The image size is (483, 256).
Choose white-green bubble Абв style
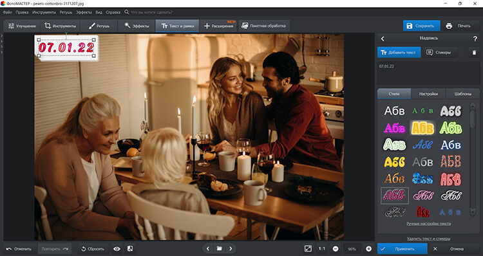point(395,144)
